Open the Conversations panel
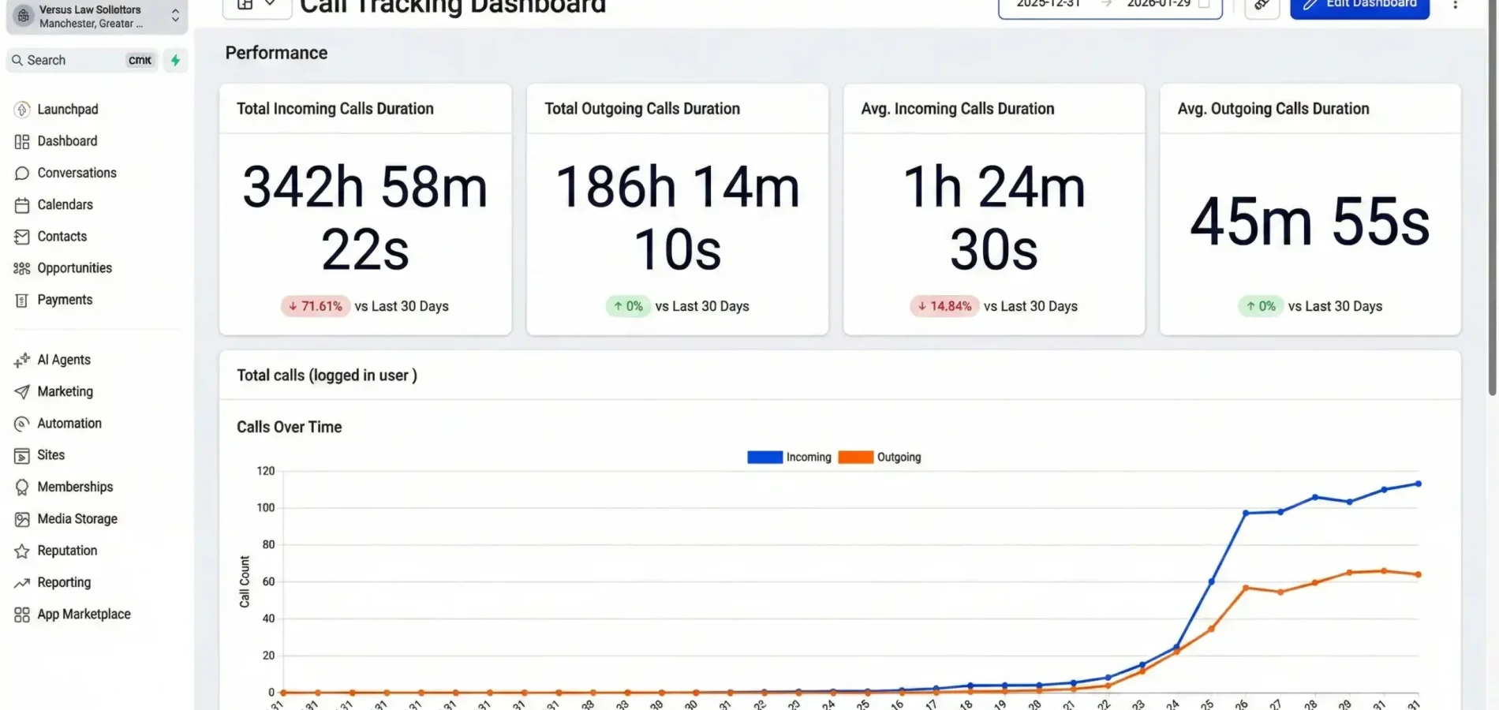The height and width of the screenshot is (710, 1499). (75, 172)
